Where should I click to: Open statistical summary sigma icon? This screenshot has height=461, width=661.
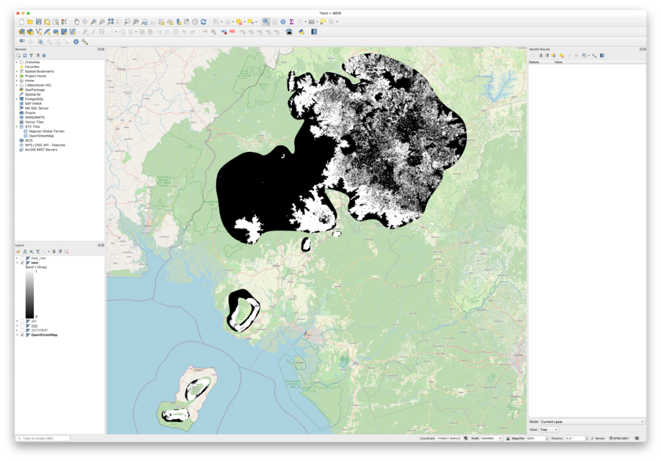coord(291,21)
